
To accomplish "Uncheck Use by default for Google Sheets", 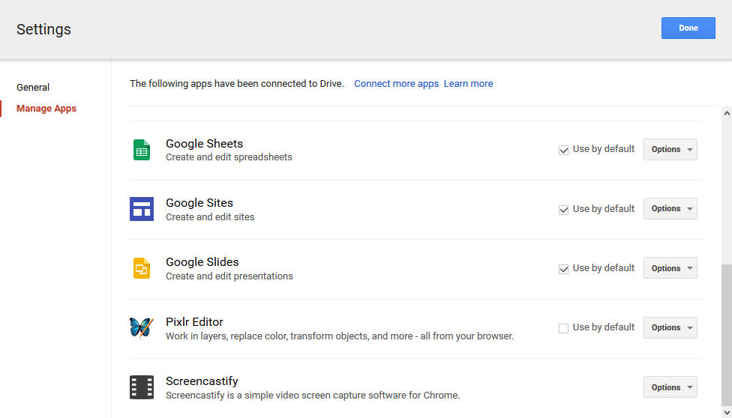I will point(563,151).
